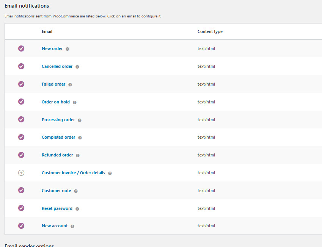
Task: Click the manual-send arrow icon for Customer invoice
Action: click(x=21, y=173)
